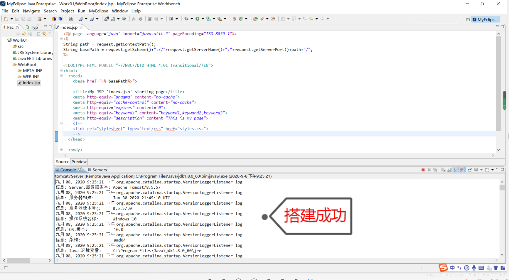Viewport: 509px width, 280px height.
Task: Click the Deploy MyEclipse application icon
Action: (x=107, y=19)
